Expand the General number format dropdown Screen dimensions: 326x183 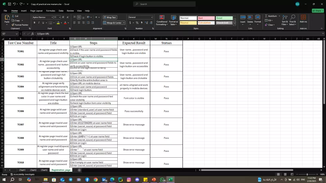coord(151,17)
